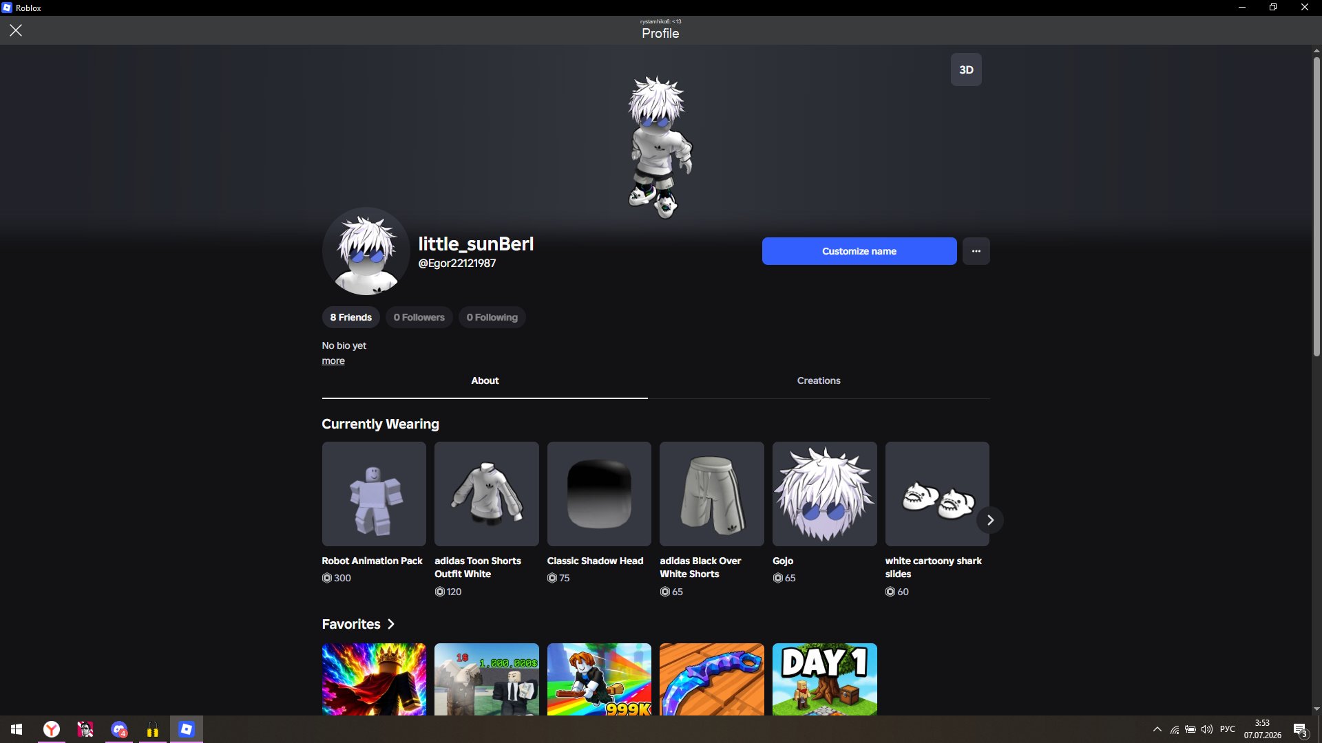
Task: Open the 999K rainbow favorite game
Action: (x=599, y=679)
